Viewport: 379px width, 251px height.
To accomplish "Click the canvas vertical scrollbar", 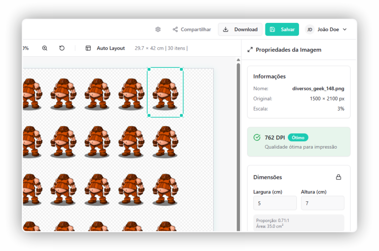I will pos(238,142).
